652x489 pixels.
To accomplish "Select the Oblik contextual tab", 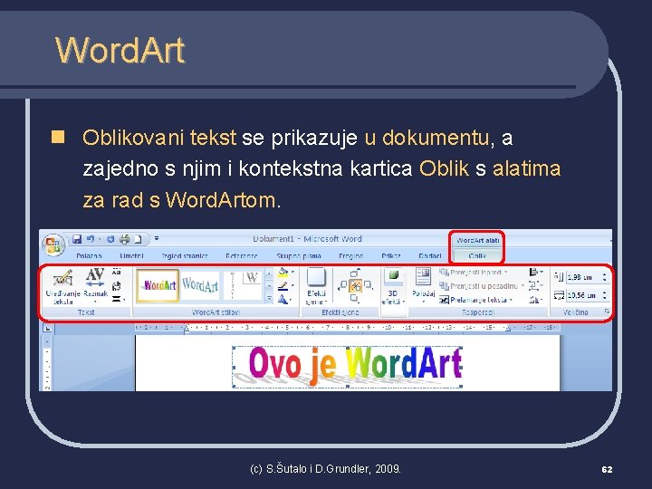I will (x=477, y=255).
